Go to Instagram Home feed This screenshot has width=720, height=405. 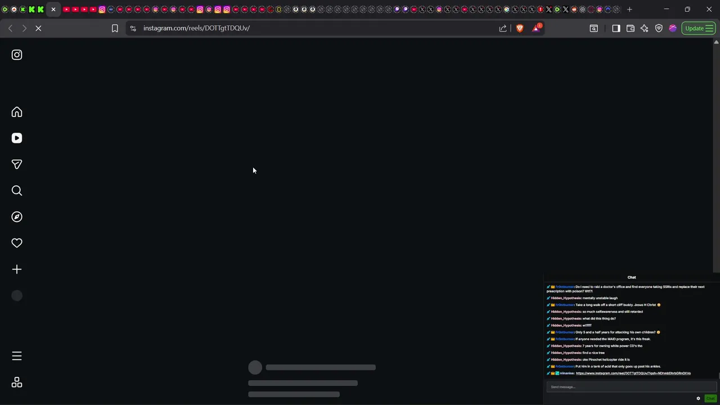(17, 112)
